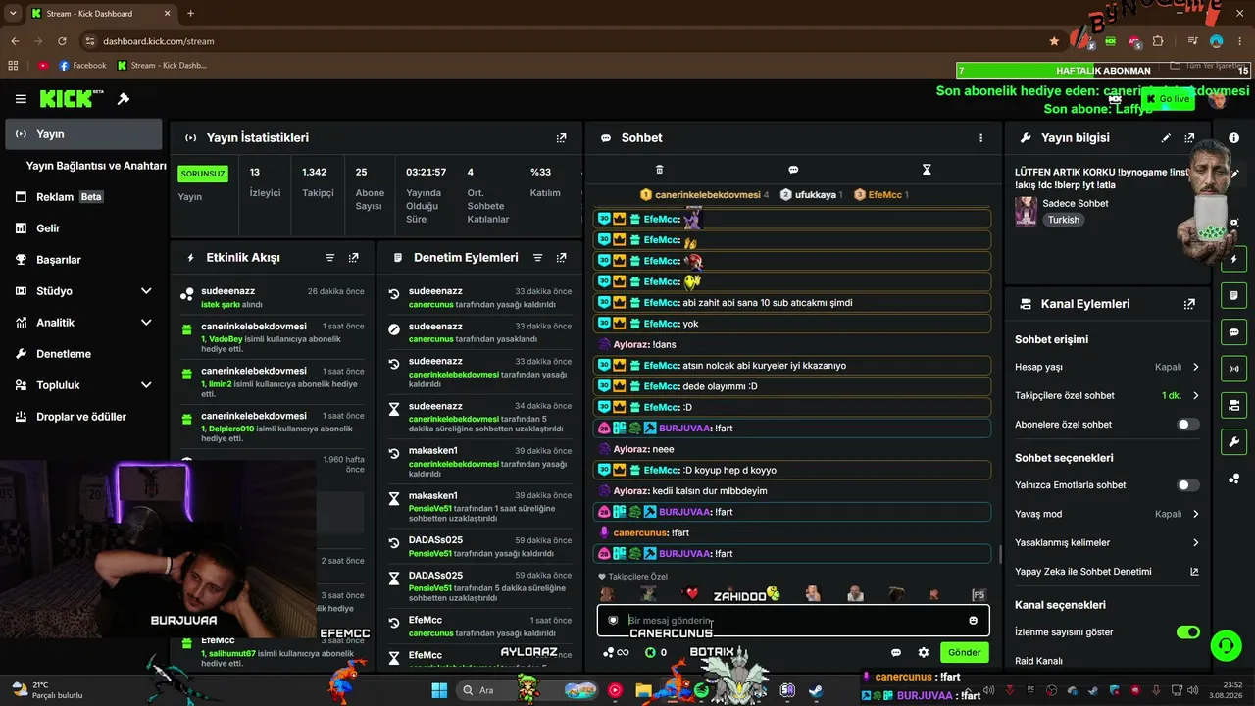Open the green headset support button
Viewport: 1255px width, 706px height.
click(1226, 645)
